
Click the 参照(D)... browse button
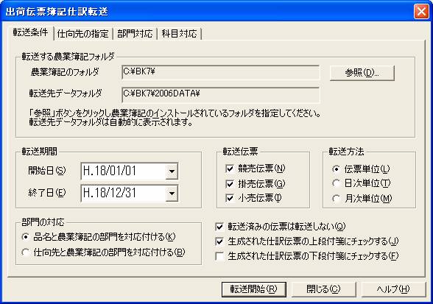362,73
